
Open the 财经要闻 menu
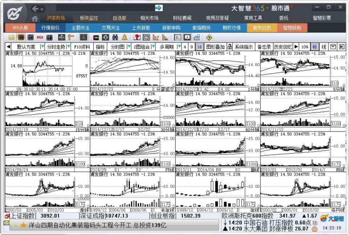pos(182,18)
